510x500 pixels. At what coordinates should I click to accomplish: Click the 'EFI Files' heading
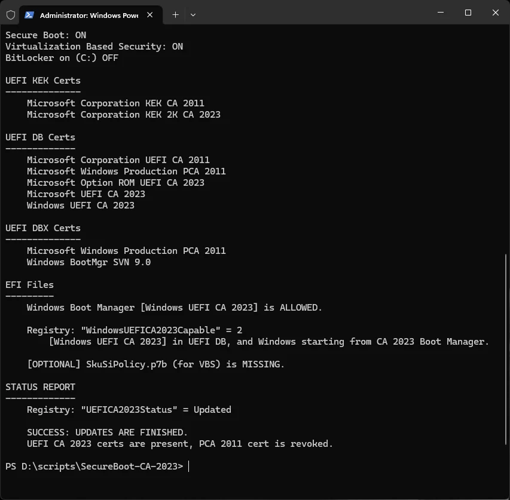(x=30, y=285)
